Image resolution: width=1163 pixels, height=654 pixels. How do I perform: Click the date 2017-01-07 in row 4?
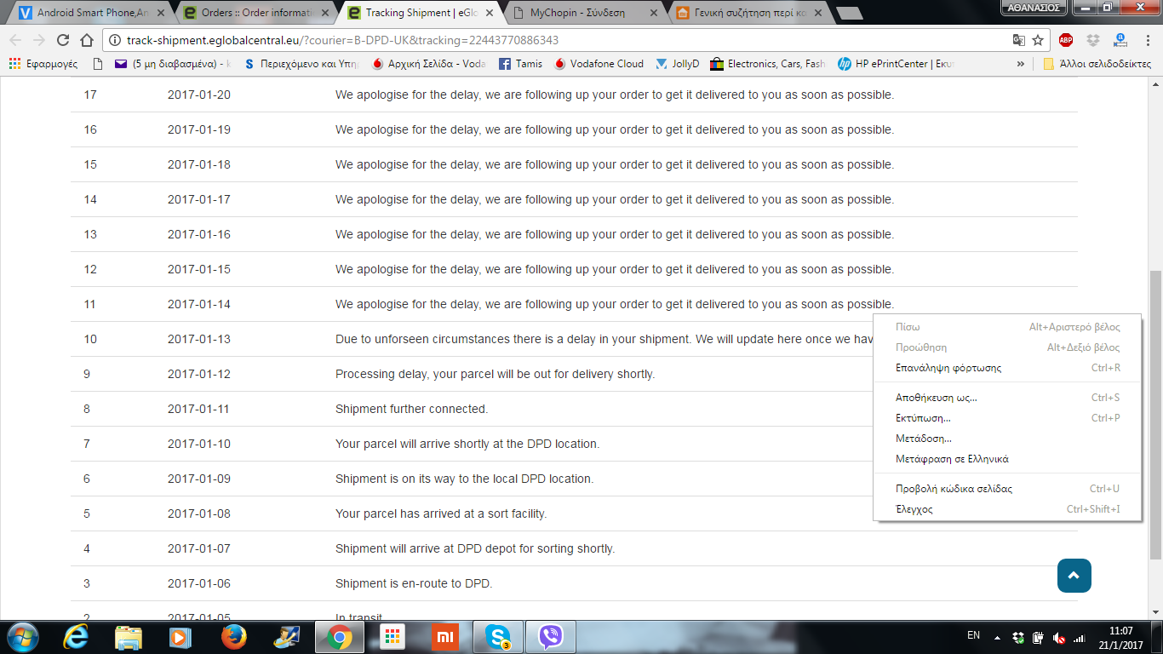(x=199, y=548)
